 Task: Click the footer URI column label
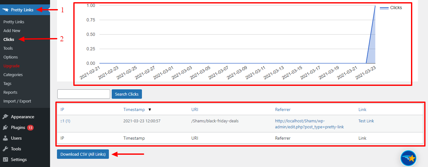point(195,138)
